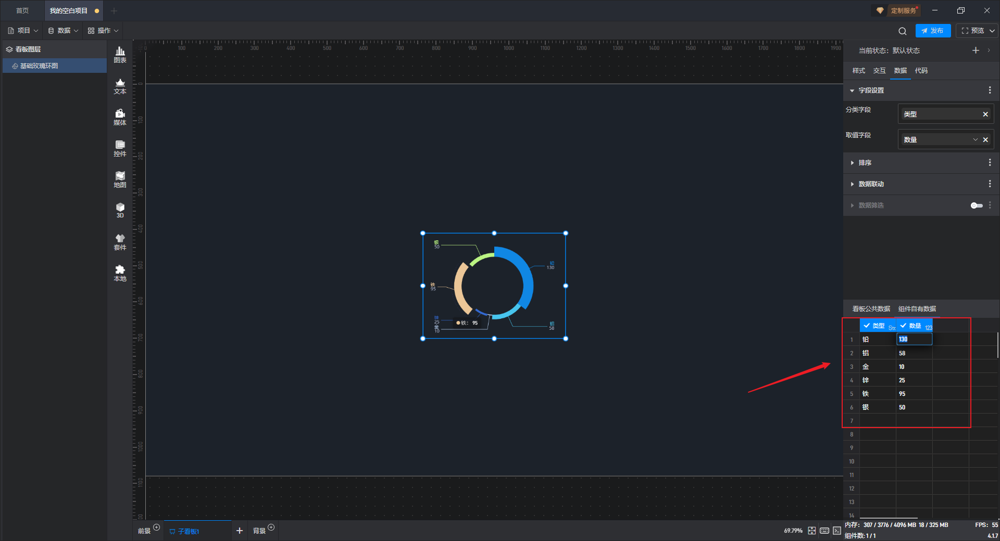Open the 控件 controls components panel
Screen dimensions: 1000x541
coord(120,148)
